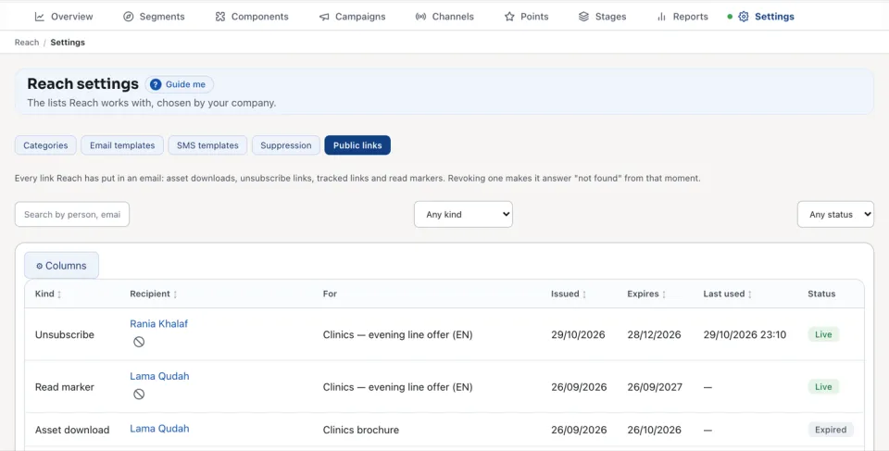Viewport: 889px width, 451px height.
Task: Click the revoke icon under Rania Khalaf
Action: tap(139, 342)
